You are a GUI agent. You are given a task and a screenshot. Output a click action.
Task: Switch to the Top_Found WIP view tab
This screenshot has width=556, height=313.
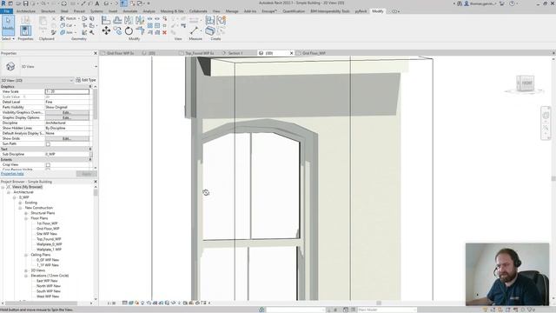coord(199,53)
